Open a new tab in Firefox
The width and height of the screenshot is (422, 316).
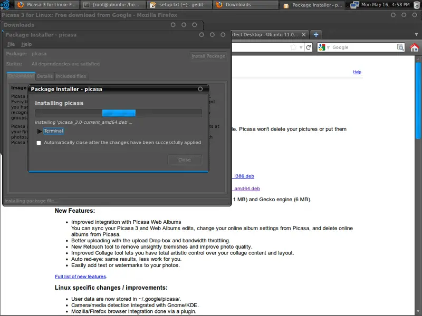click(316, 35)
